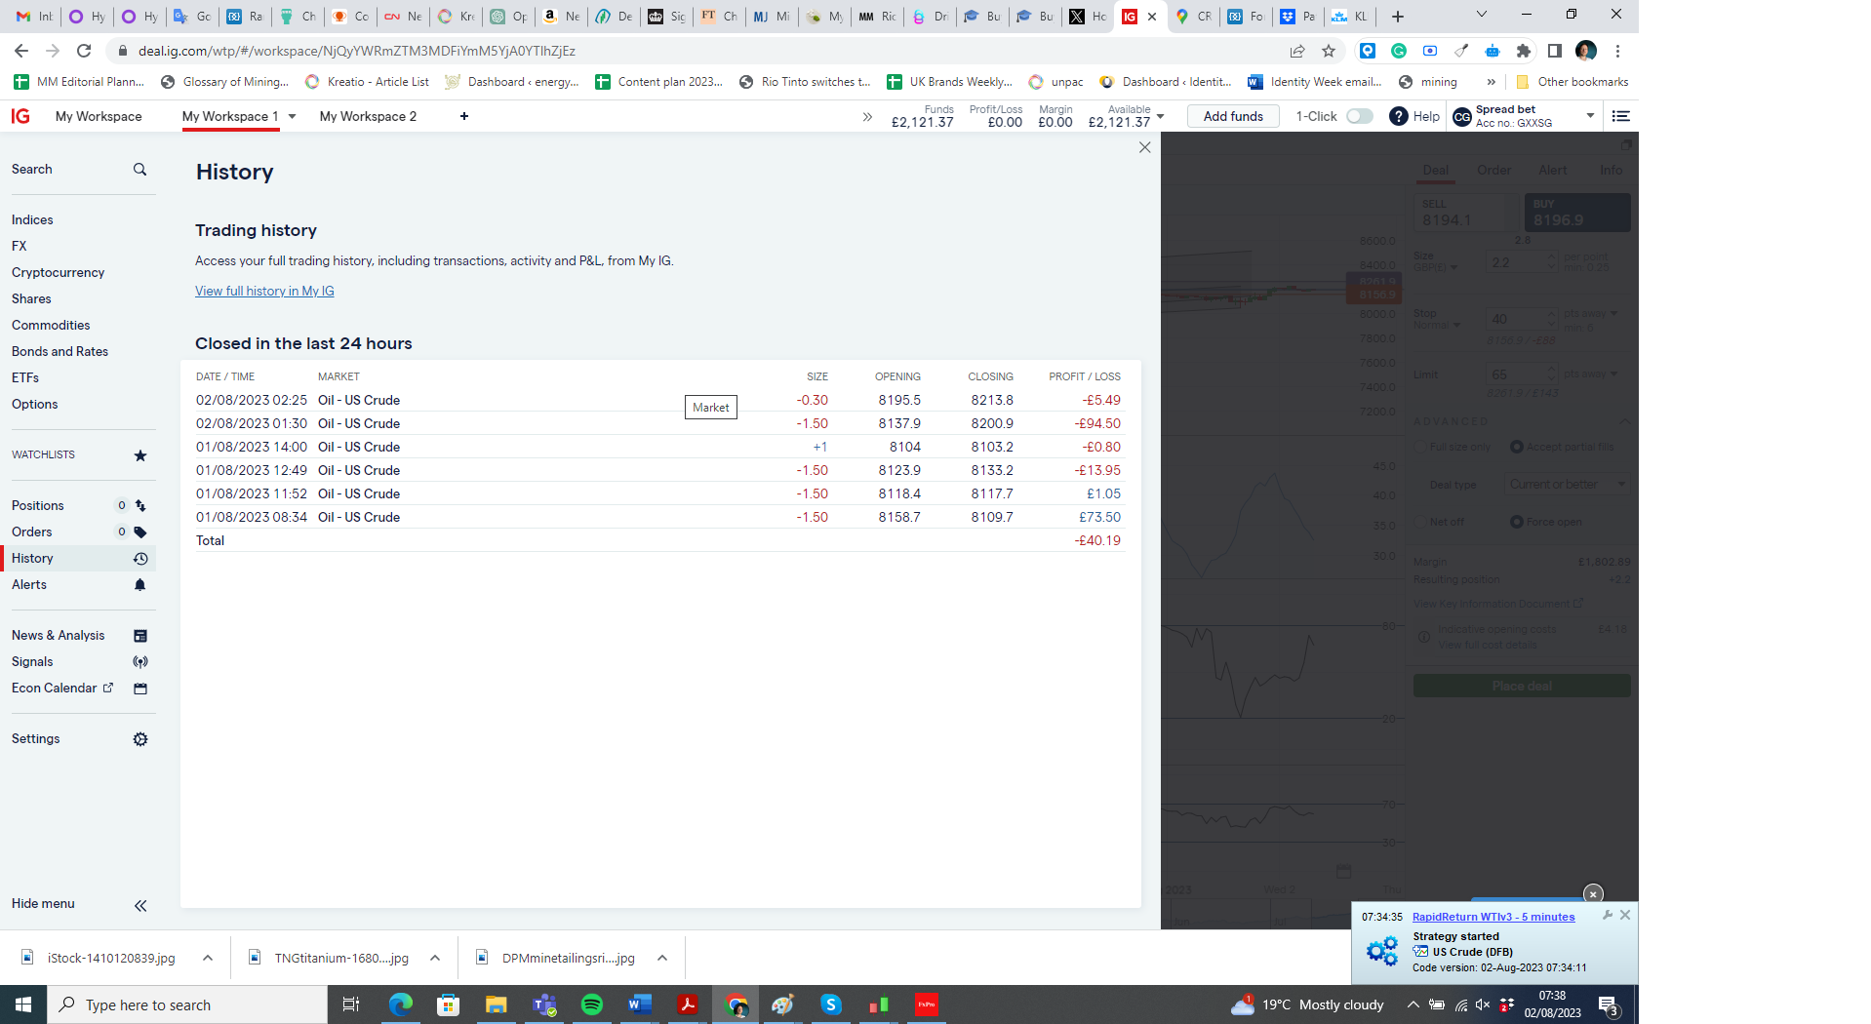Open the My Workspace 1 dropdown arrow
The image size is (1871, 1024).
click(x=292, y=116)
